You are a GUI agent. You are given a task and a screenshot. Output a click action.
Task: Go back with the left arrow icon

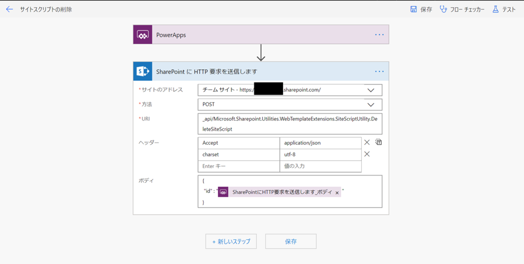click(x=10, y=9)
